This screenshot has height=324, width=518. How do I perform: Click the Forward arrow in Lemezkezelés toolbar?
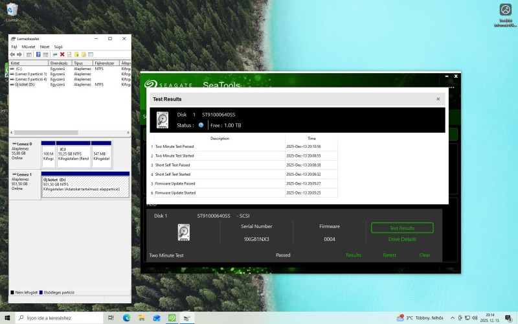pyautogui.click(x=19, y=54)
